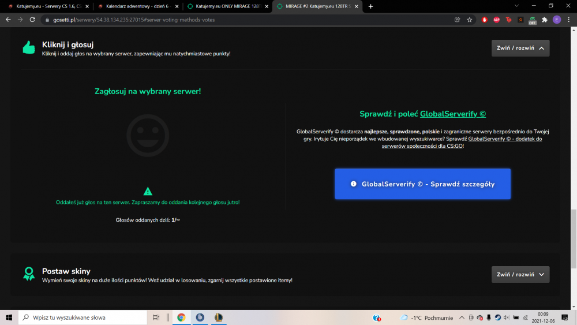The image size is (577, 325).
Task: Open the battery status tray icon
Action: [516, 317]
